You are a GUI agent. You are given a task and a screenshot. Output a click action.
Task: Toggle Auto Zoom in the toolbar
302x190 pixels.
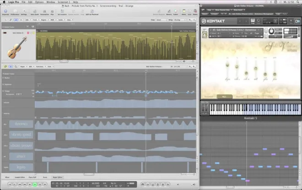[x=35, y=11]
